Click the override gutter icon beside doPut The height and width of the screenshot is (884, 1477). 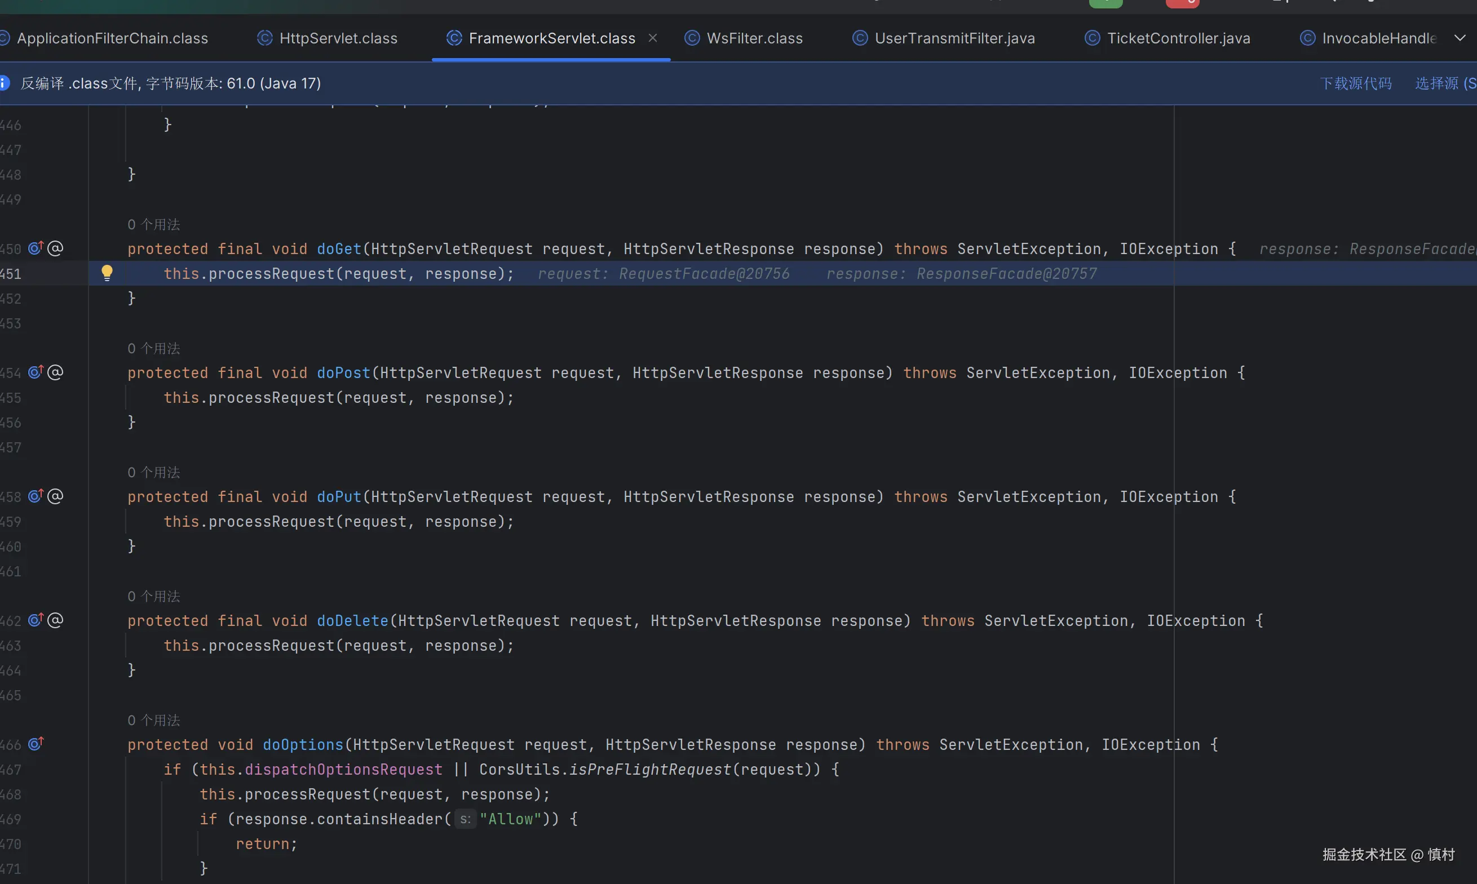(36, 496)
